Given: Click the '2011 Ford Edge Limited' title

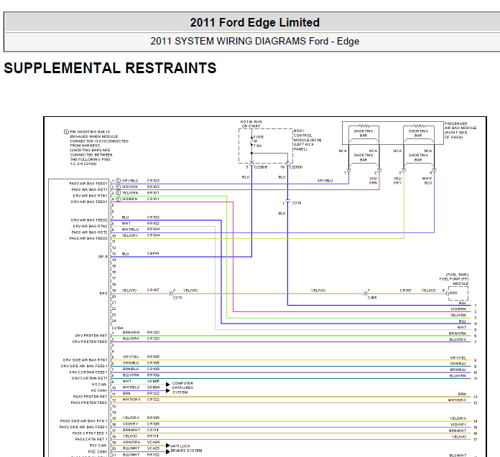Looking at the screenshot, I should click(x=254, y=22).
